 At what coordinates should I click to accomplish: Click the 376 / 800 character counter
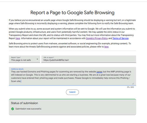[130, 87]
